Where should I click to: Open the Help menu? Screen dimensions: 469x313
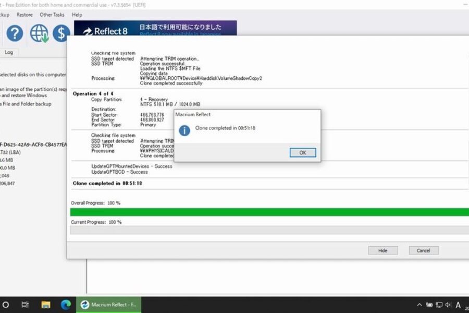tap(77, 15)
